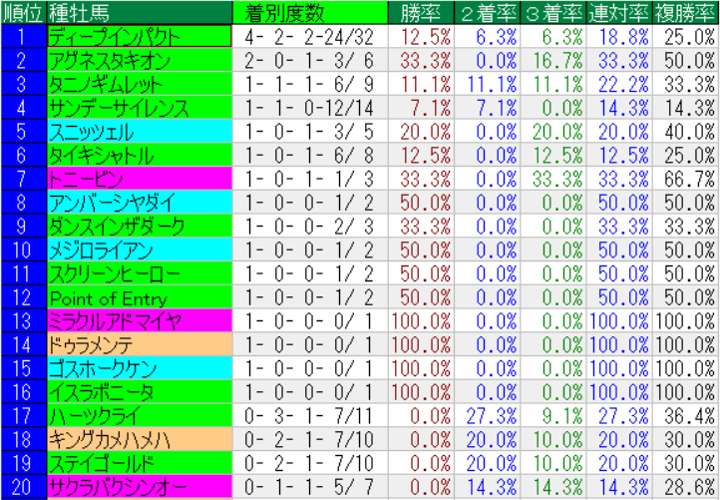Image resolution: width=720 pixels, height=500 pixels.
Task: Click the record 1- 1- 0-12/14
Action: [x=309, y=108]
